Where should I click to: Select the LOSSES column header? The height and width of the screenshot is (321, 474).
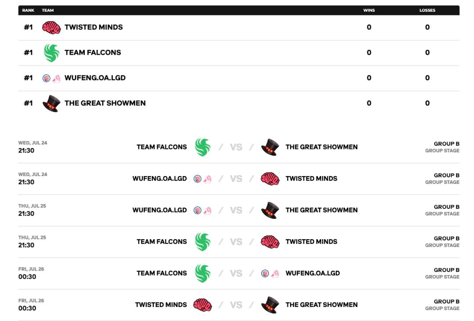427,10
